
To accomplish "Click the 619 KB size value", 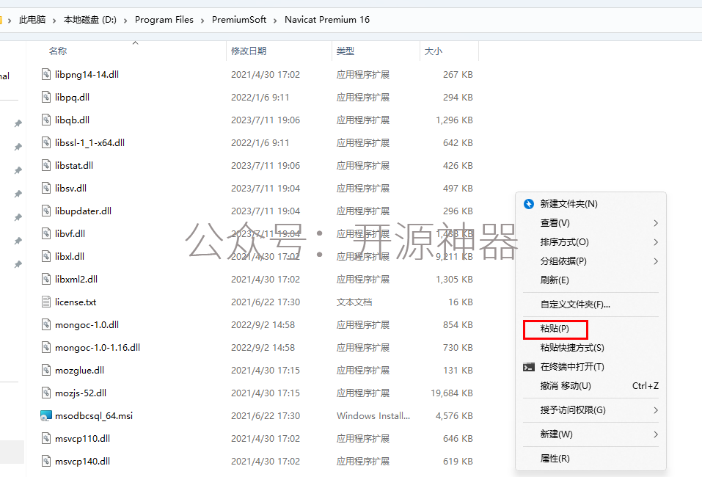I will pos(458,462).
